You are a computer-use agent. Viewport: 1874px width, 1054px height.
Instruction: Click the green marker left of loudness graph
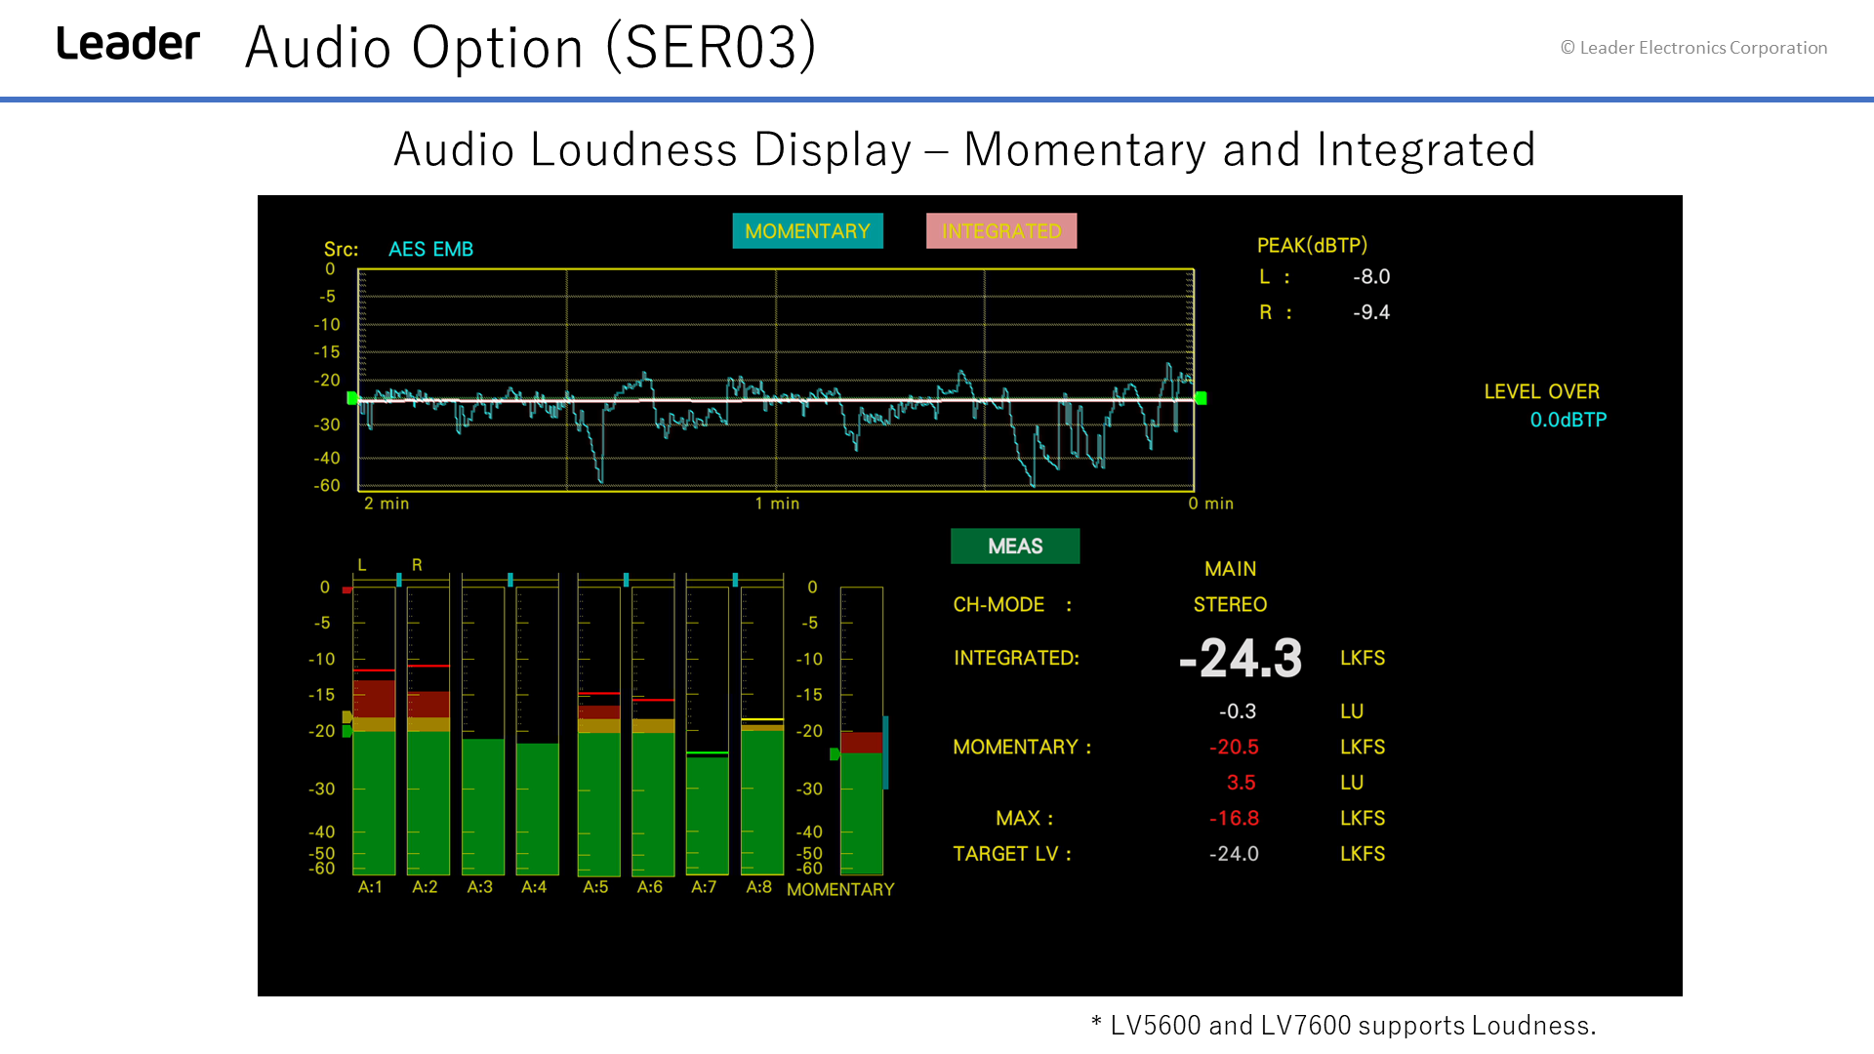point(352,398)
